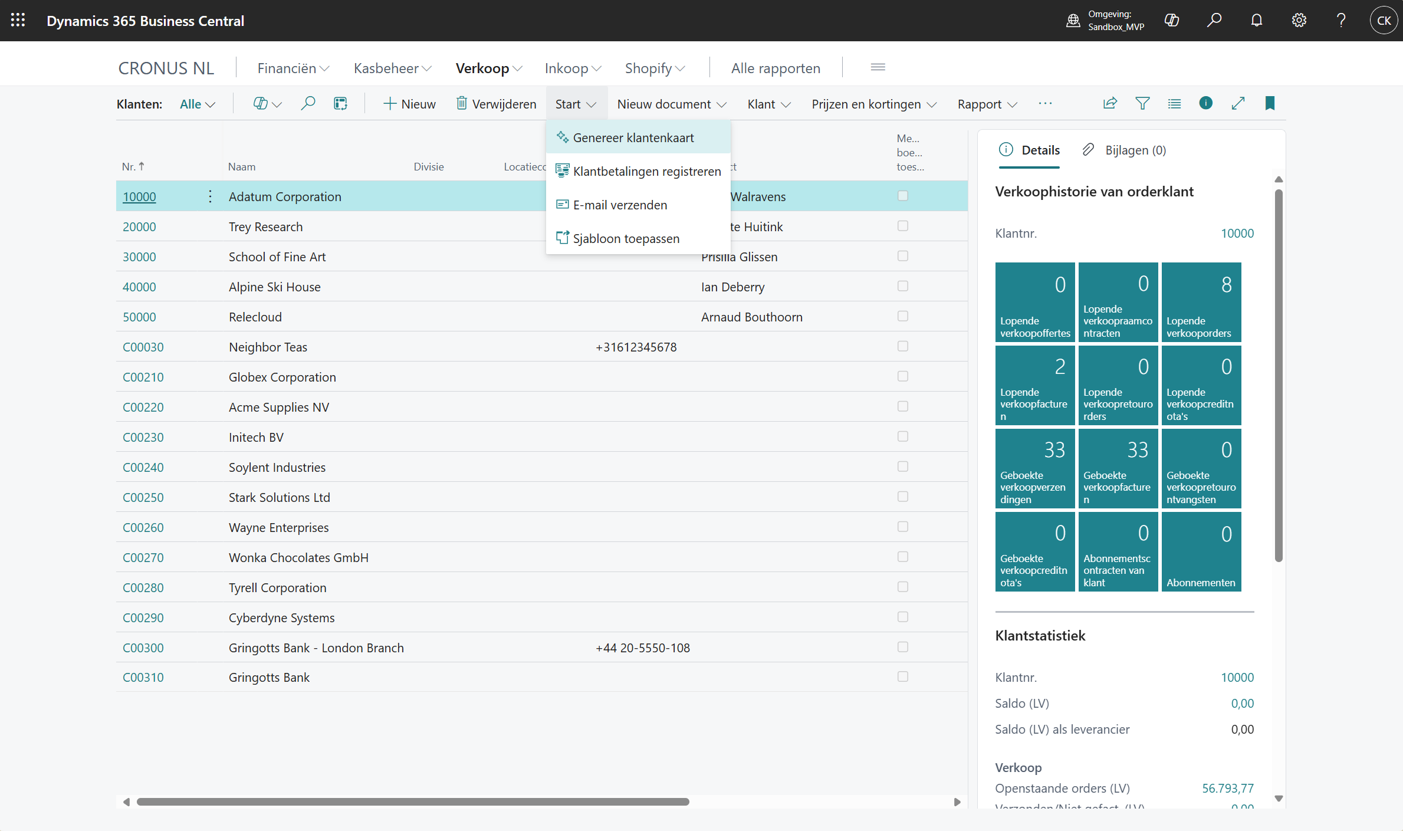Click the Copilot icon in top bar
Viewport: 1403px width, 831px height.
pyautogui.click(x=1171, y=21)
